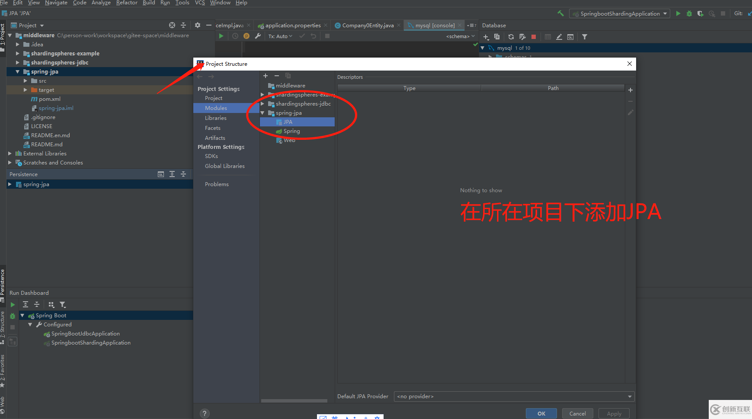Expand spring-jpa in Persistence panel
The height and width of the screenshot is (419, 752).
pos(10,184)
